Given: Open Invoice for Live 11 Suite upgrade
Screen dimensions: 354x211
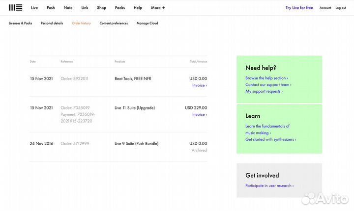Looking at the screenshot, I should tap(199, 115).
